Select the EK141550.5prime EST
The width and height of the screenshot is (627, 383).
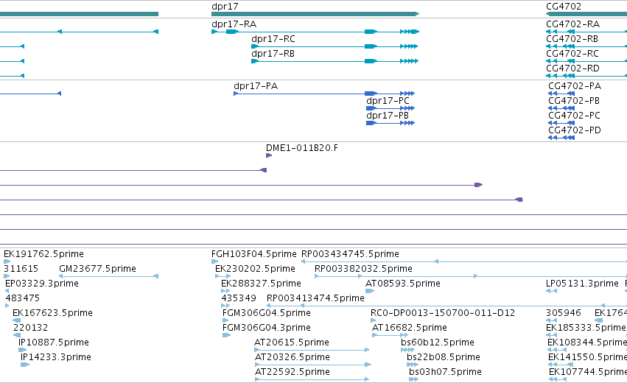tap(587, 357)
